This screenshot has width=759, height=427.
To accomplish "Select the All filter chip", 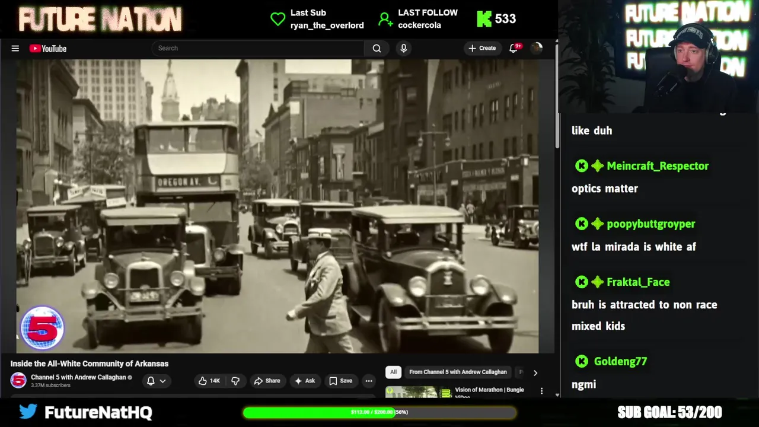I will (x=393, y=372).
